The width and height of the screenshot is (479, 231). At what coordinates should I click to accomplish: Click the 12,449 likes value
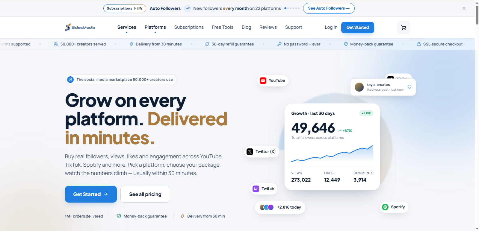[x=332, y=180]
